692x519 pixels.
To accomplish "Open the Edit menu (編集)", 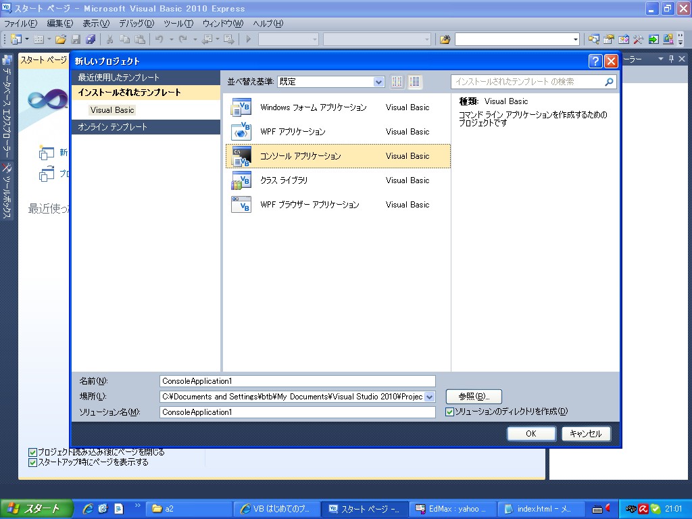I will point(59,24).
